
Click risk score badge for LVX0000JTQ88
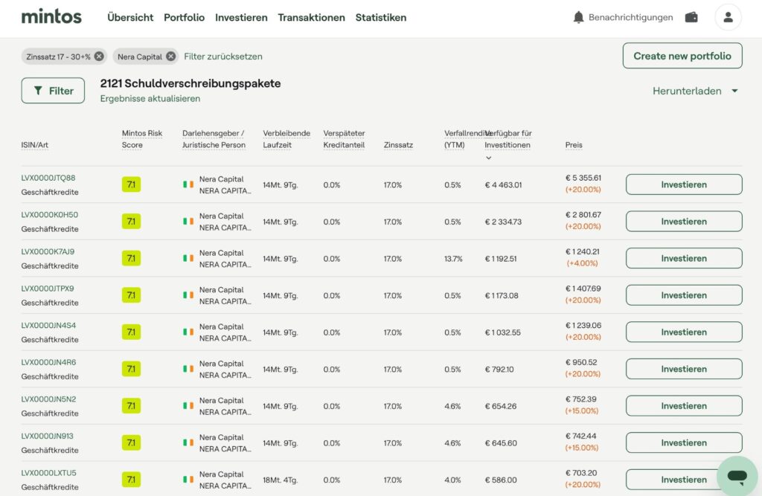[x=131, y=184]
